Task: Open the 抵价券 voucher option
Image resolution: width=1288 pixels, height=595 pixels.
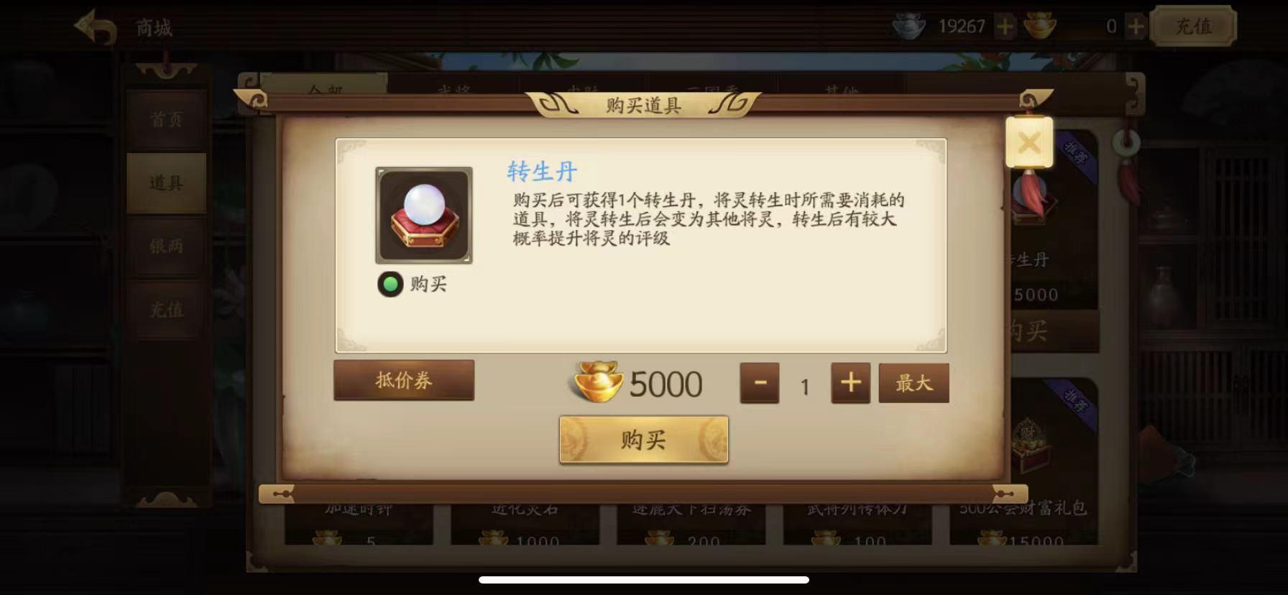Action: [x=404, y=380]
